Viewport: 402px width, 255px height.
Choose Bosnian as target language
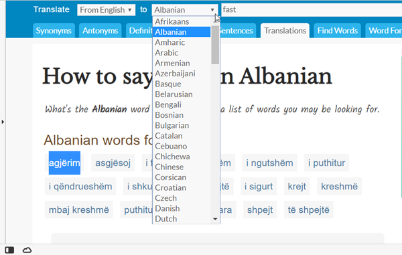pos(182,115)
